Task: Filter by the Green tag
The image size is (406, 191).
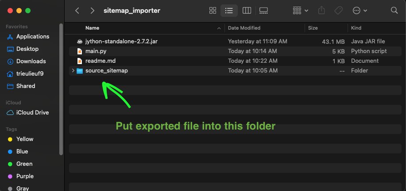Action: point(24,164)
